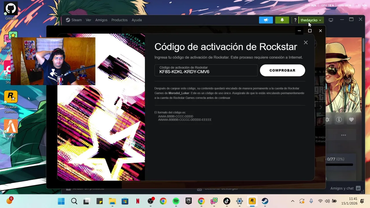
Task: Switch to Steam from the taskbar
Action: click(x=265, y=201)
